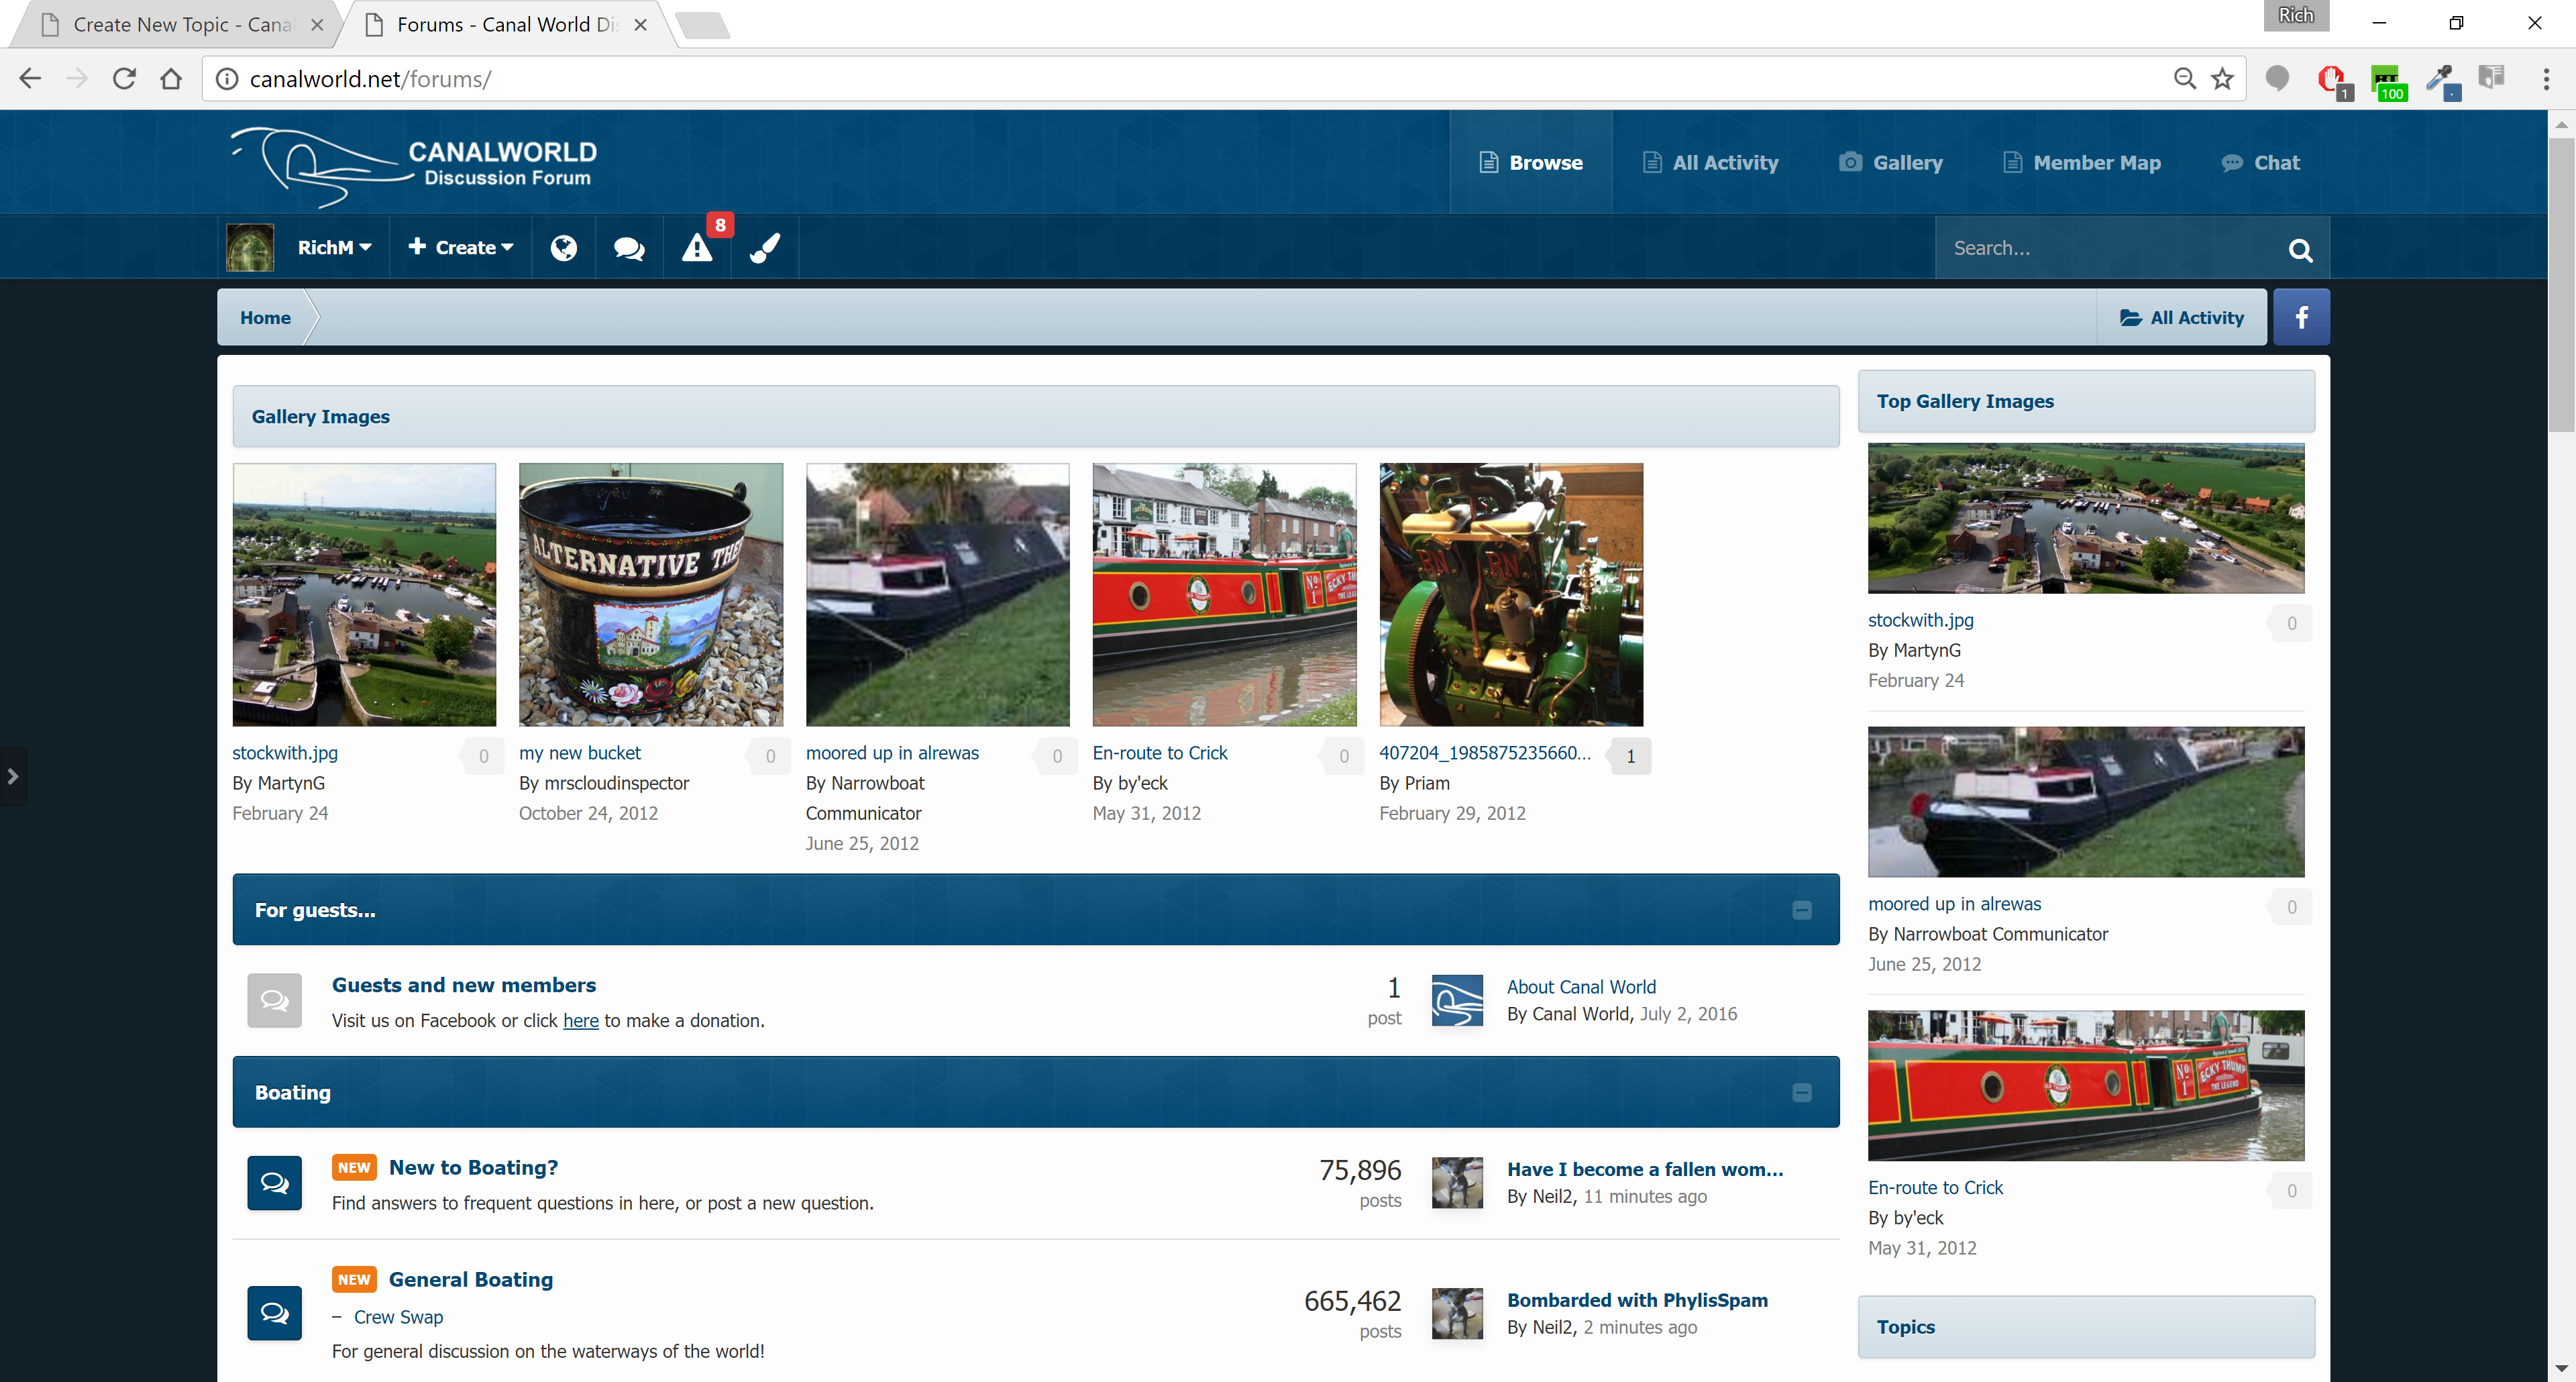Open the messages speech bubbles icon

click(629, 248)
